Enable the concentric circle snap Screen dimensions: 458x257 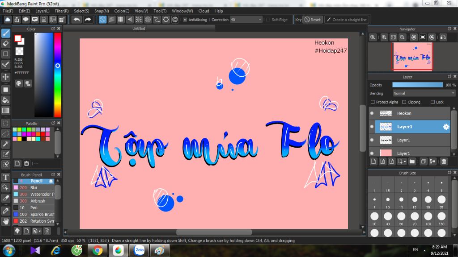coord(148,20)
